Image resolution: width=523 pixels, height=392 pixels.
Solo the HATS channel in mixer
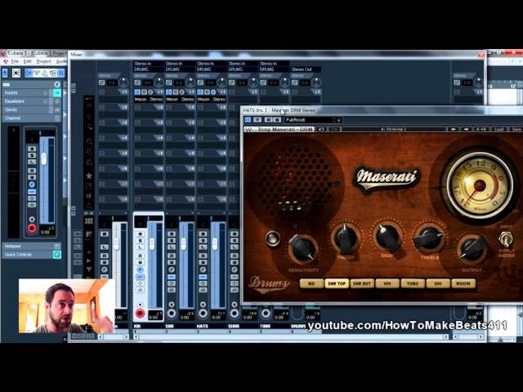tap(203, 241)
